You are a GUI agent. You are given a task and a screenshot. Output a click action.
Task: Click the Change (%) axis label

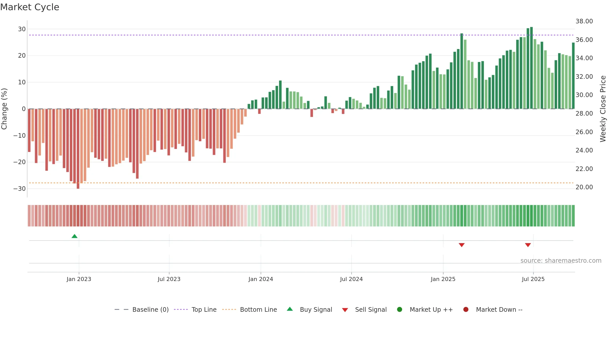[x=4, y=109]
